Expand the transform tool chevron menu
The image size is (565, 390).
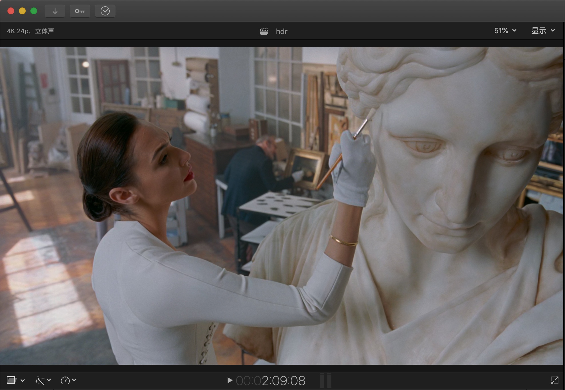point(23,380)
